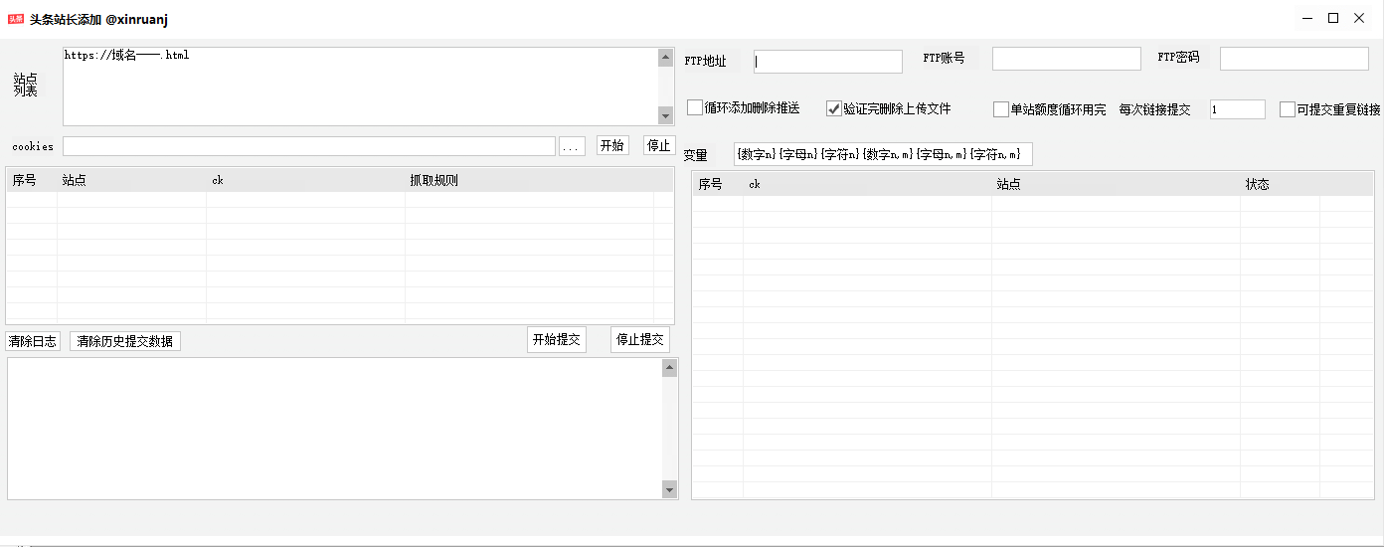This screenshot has width=1384, height=547.
Task: Click the 变量 template text field
Action: 883,154
